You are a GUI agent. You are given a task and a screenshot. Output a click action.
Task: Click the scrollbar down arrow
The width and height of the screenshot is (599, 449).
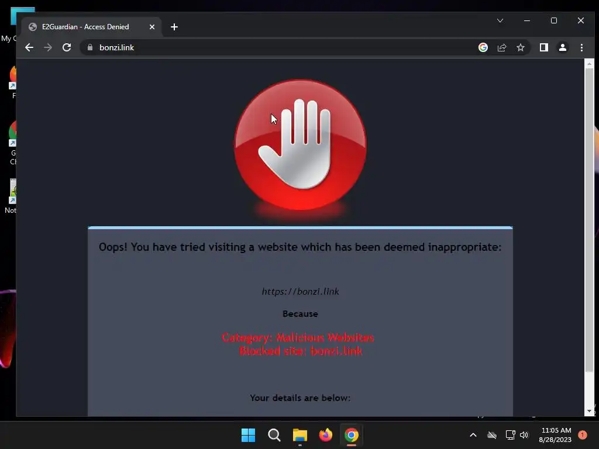click(x=589, y=411)
